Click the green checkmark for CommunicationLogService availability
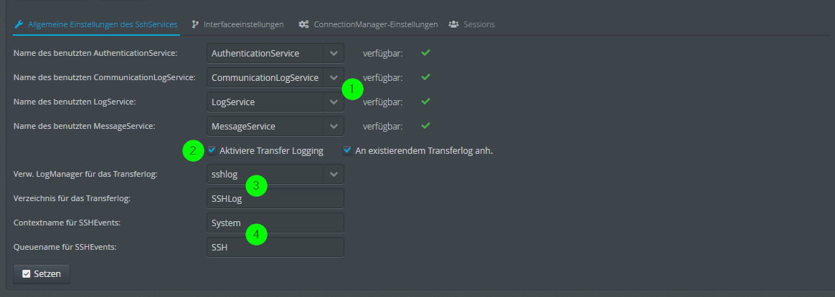This screenshot has height=297, width=835. [x=425, y=77]
